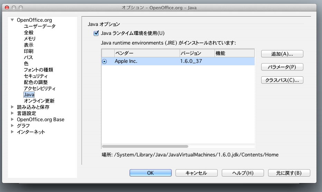Confirm with the OK button
The height and width of the screenshot is (192, 322).
coord(150,173)
